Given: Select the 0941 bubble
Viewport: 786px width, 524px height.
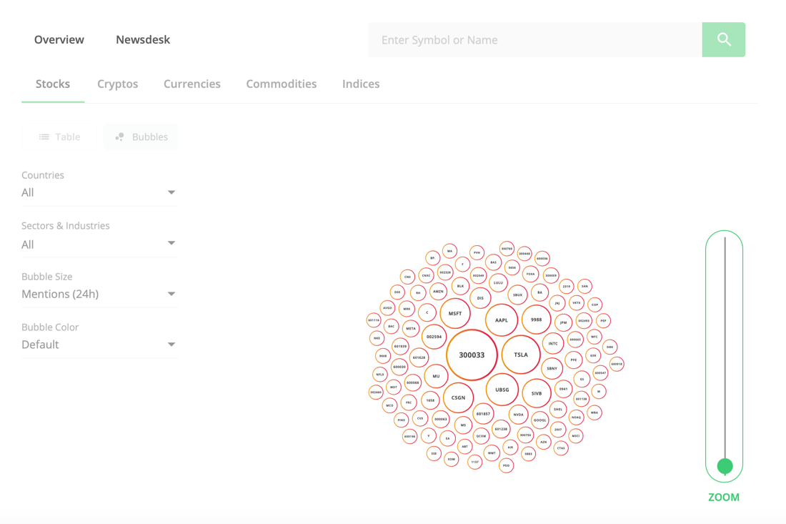Looking at the screenshot, I should [564, 389].
